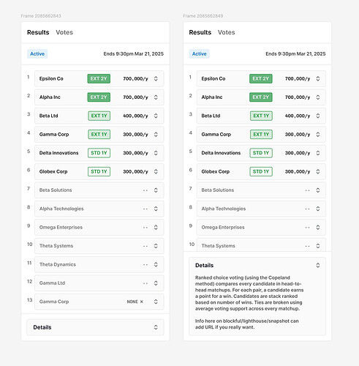Click Beta Solutions chevron in right frame

click(x=318, y=190)
